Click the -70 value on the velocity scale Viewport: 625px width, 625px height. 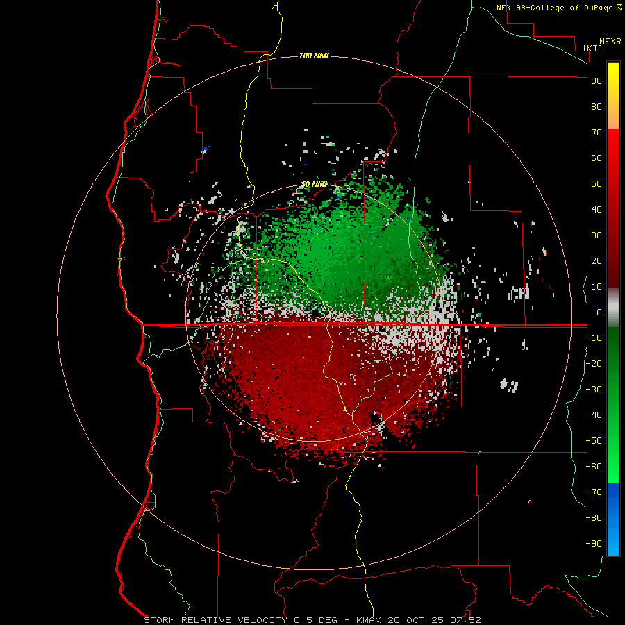pyautogui.click(x=594, y=492)
